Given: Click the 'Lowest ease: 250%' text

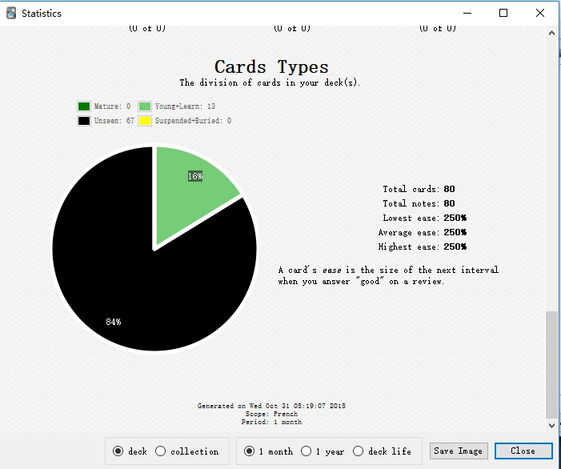Looking at the screenshot, I should coord(424,218).
